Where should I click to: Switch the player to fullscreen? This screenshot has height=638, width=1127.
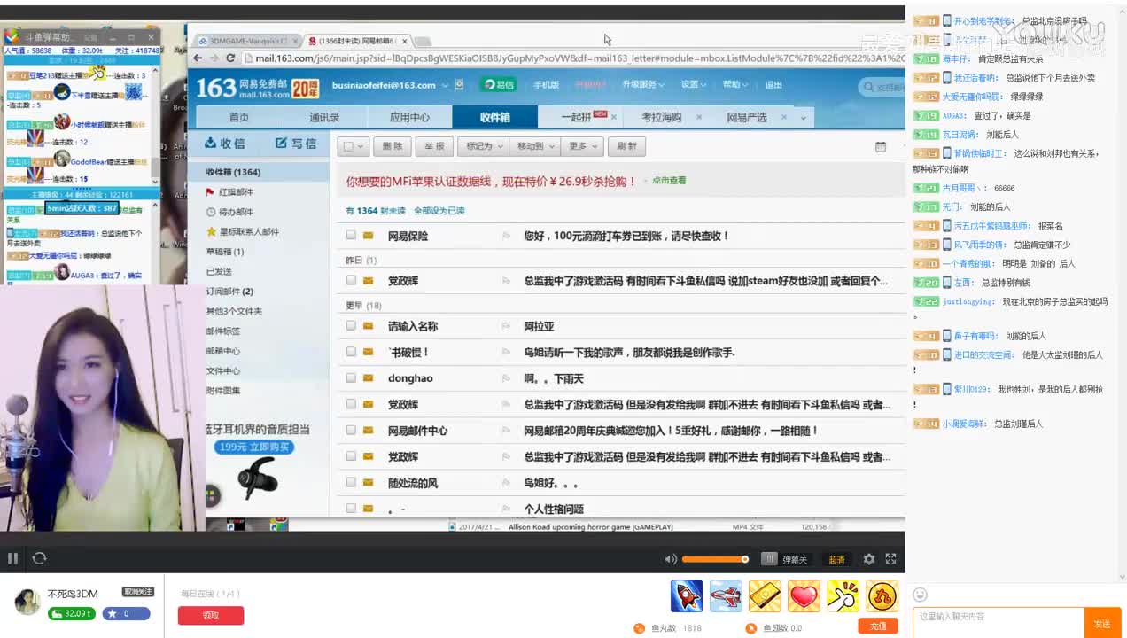[x=891, y=559]
